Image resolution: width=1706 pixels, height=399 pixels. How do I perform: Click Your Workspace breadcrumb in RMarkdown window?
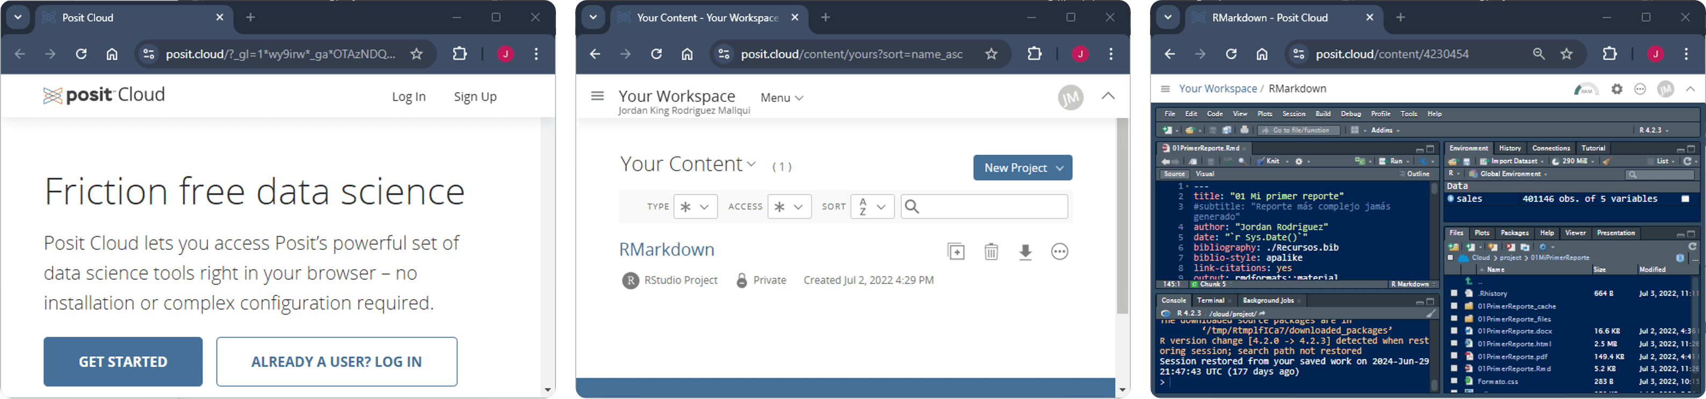point(1217,89)
